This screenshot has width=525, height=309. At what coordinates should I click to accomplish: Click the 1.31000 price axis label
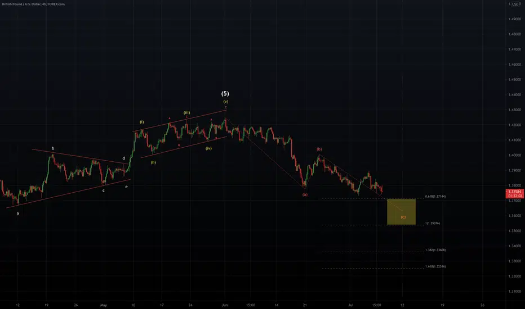(x=515, y=291)
